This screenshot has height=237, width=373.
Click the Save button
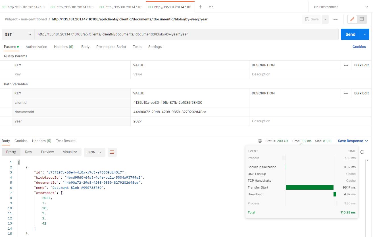tap(312, 19)
